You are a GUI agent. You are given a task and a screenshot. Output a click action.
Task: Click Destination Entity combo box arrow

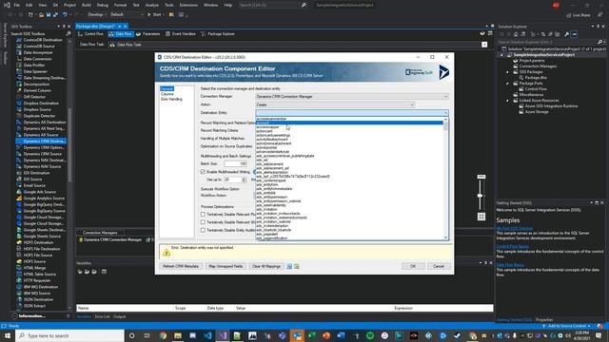pos(445,113)
